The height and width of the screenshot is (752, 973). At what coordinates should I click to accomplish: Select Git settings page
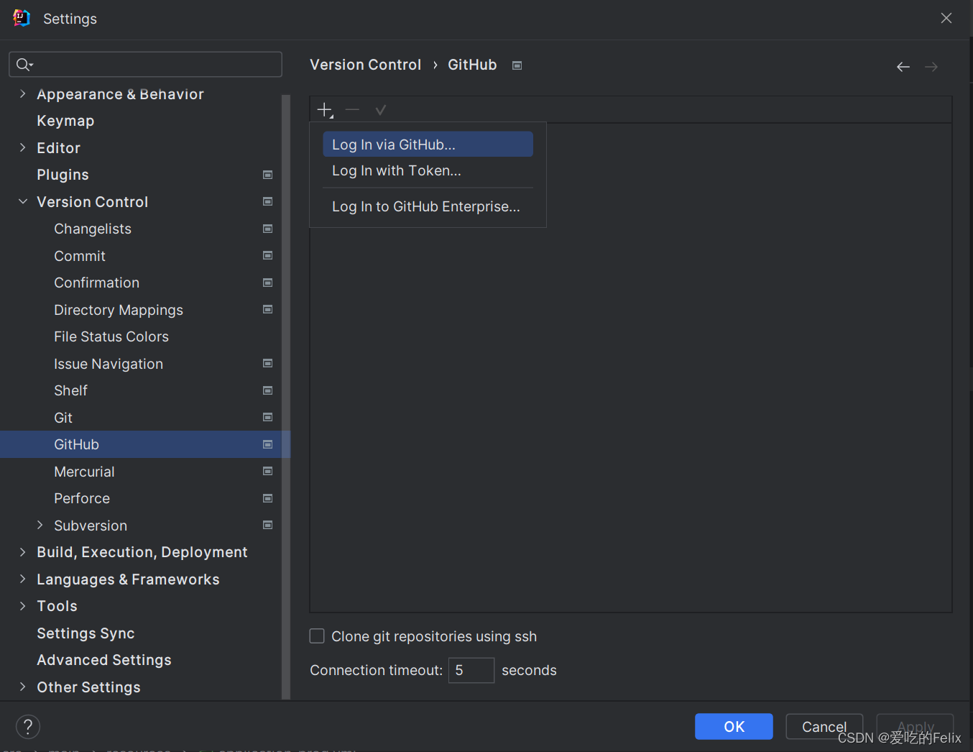tap(63, 418)
